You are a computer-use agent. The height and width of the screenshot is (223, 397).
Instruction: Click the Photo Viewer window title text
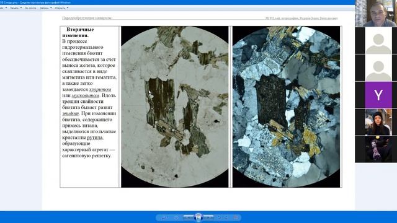35,2
